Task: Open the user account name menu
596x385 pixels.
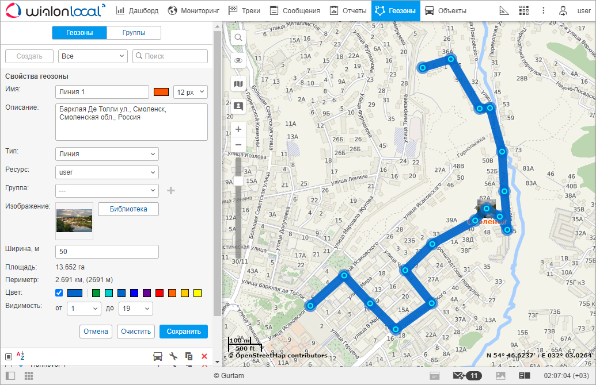Action: coord(584,10)
